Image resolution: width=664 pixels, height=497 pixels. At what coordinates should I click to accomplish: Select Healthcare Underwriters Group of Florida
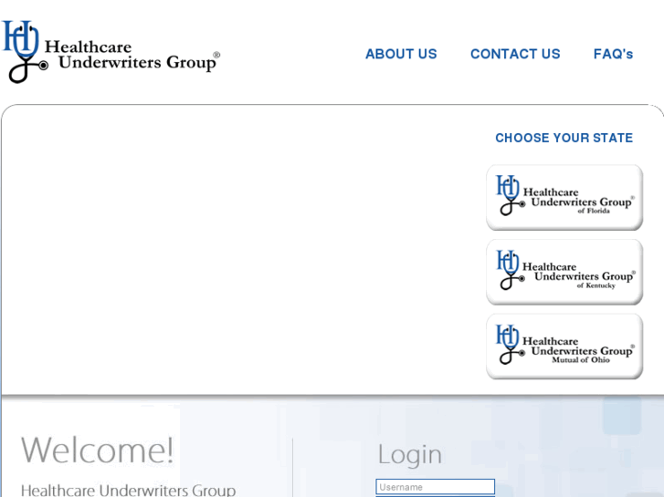tap(564, 197)
